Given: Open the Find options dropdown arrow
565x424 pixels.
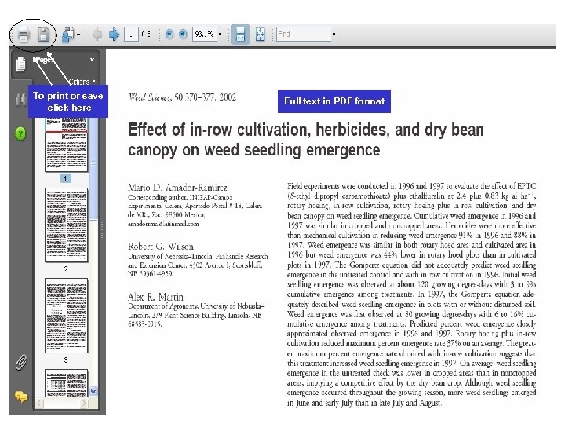Looking at the screenshot, I should coord(334,35).
